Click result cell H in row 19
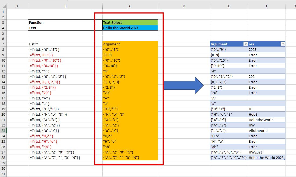The image size is (296, 177). coord(267,109)
